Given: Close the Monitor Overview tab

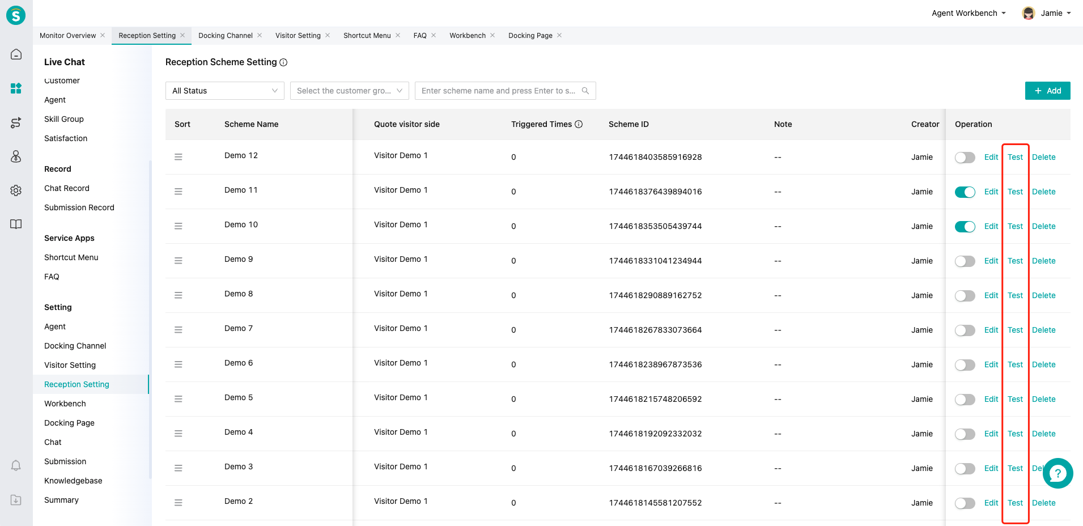Looking at the screenshot, I should coord(103,35).
